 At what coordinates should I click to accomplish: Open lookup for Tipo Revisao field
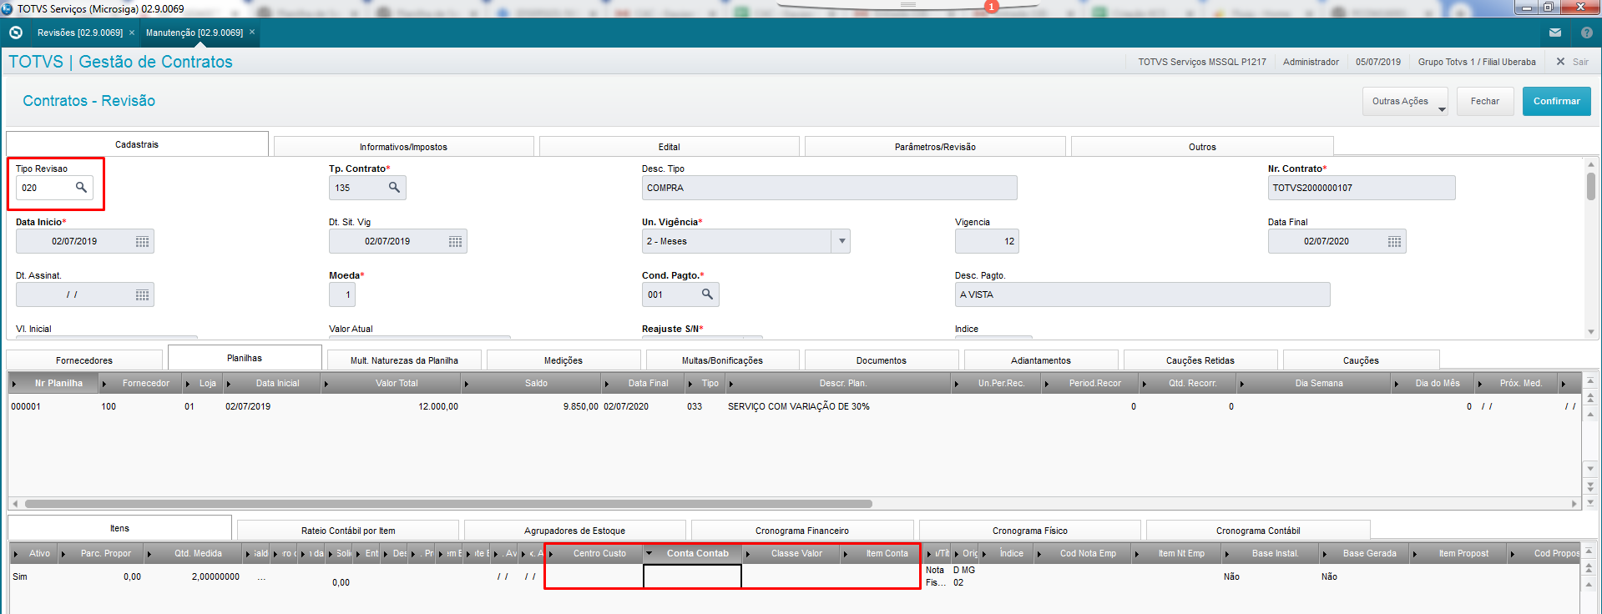tap(81, 187)
